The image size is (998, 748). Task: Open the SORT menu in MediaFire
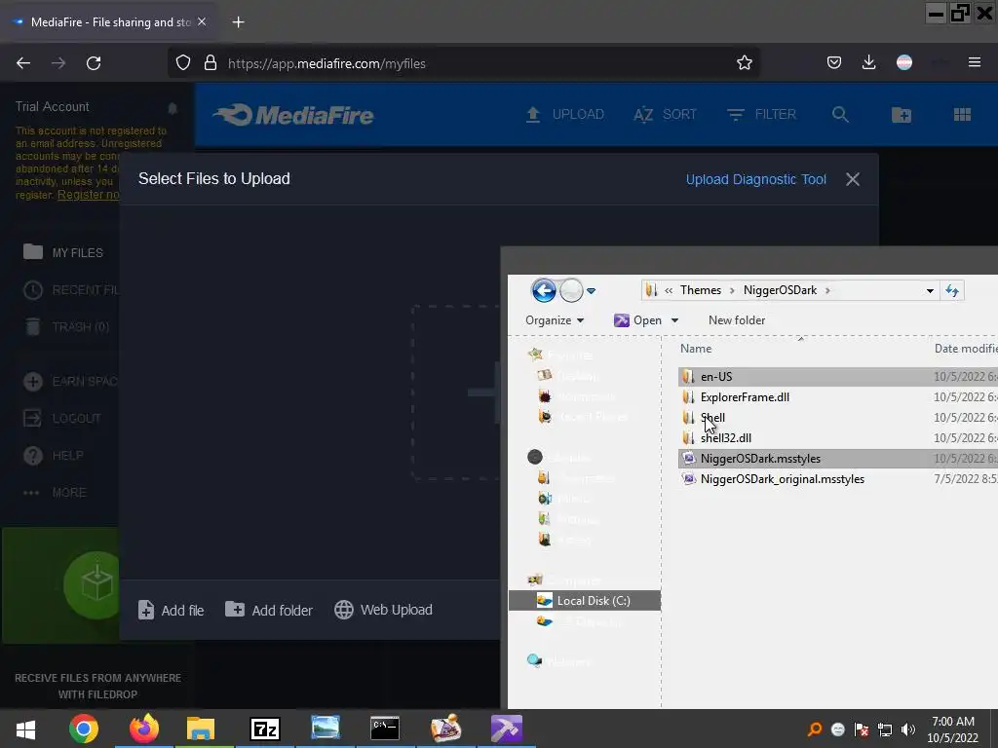665,115
